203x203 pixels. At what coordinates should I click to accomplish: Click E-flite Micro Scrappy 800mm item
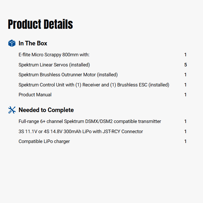(54, 55)
